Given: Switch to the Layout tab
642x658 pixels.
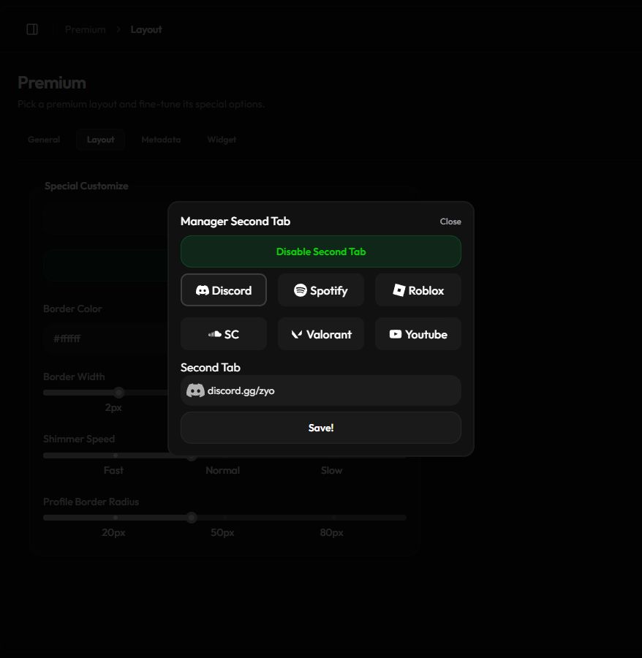Looking at the screenshot, I should point(100,140).
